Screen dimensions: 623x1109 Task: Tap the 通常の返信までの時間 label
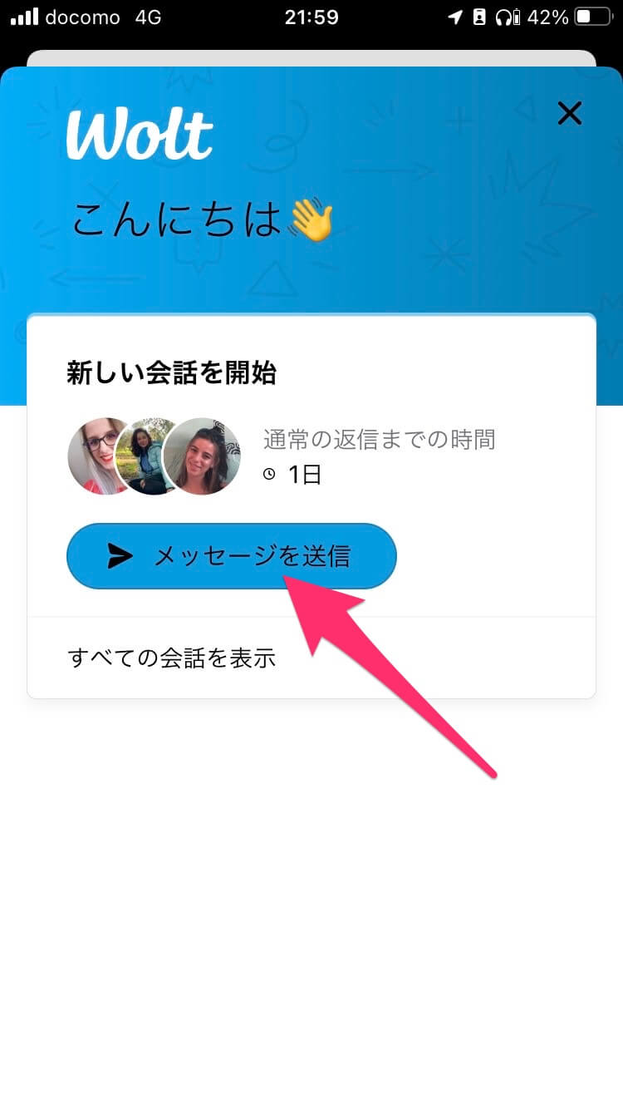point(379,438)
